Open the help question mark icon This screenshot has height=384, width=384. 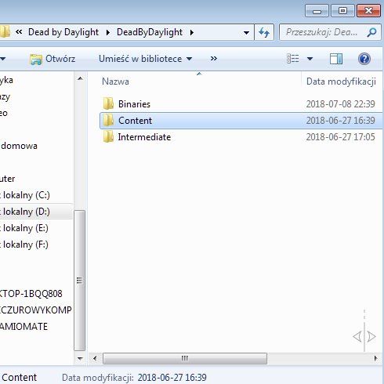click(364, 59)
